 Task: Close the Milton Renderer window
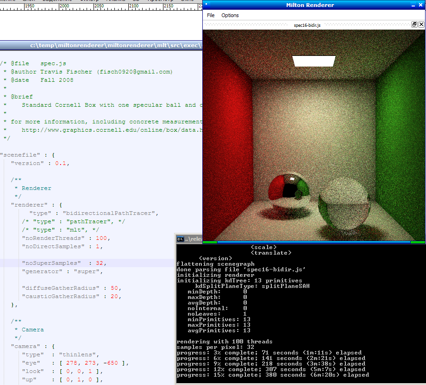pyautogui.click(x=421, y=5)
